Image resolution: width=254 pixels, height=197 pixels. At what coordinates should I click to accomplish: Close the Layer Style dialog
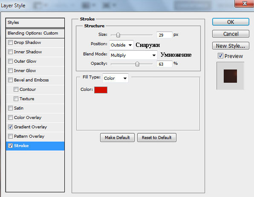click(x=244, y=3)
